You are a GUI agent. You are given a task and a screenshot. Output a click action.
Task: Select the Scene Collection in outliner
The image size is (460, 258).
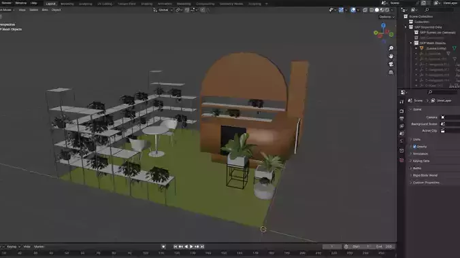[x=421, y=16]
